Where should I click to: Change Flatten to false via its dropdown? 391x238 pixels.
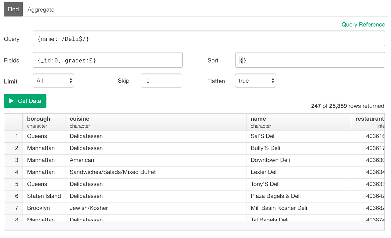point(255,80)
